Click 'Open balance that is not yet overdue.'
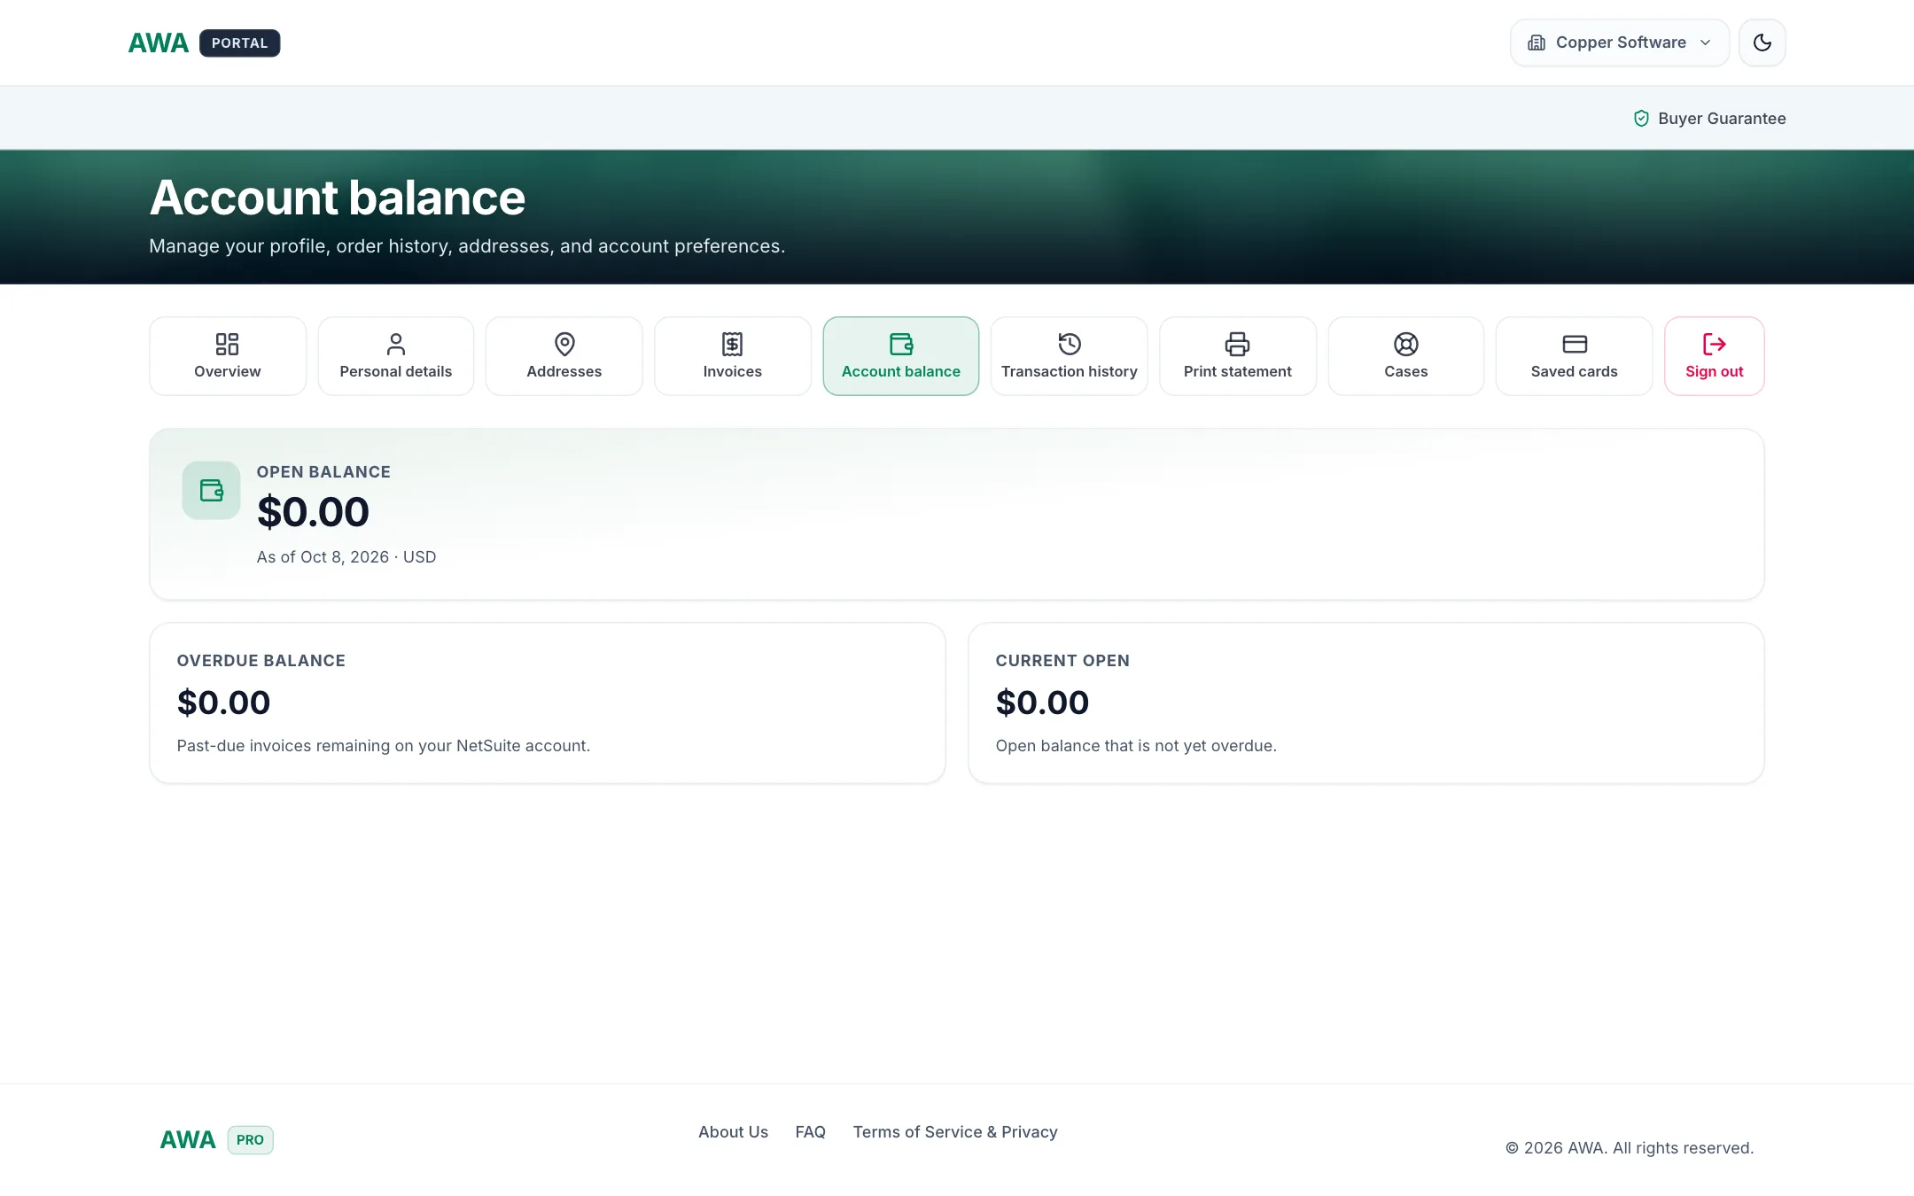 point(1136,746)
